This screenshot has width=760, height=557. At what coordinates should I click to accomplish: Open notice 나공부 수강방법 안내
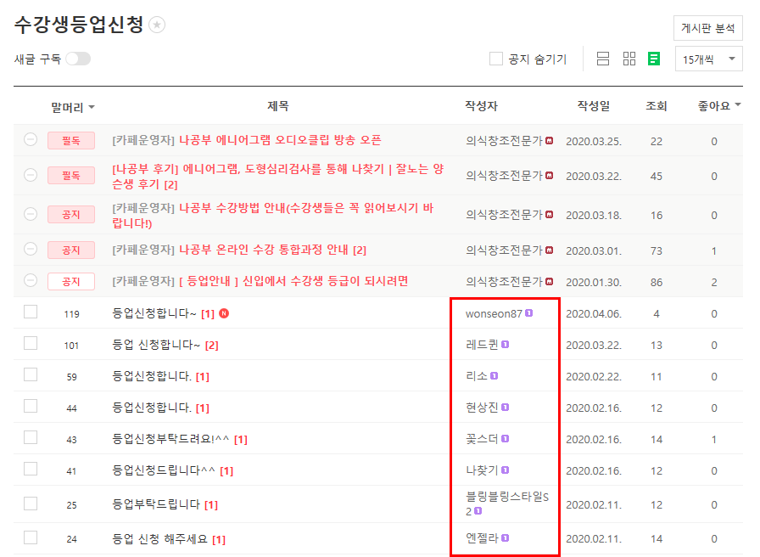click(x=272, y=216)
